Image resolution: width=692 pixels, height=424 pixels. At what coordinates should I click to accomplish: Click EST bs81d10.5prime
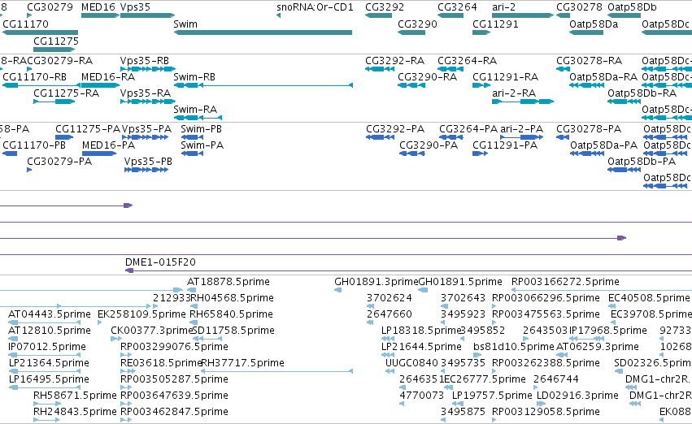(x=477, y=355)
